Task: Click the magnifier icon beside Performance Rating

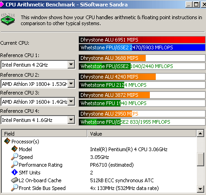Action: tap(15, 164)
